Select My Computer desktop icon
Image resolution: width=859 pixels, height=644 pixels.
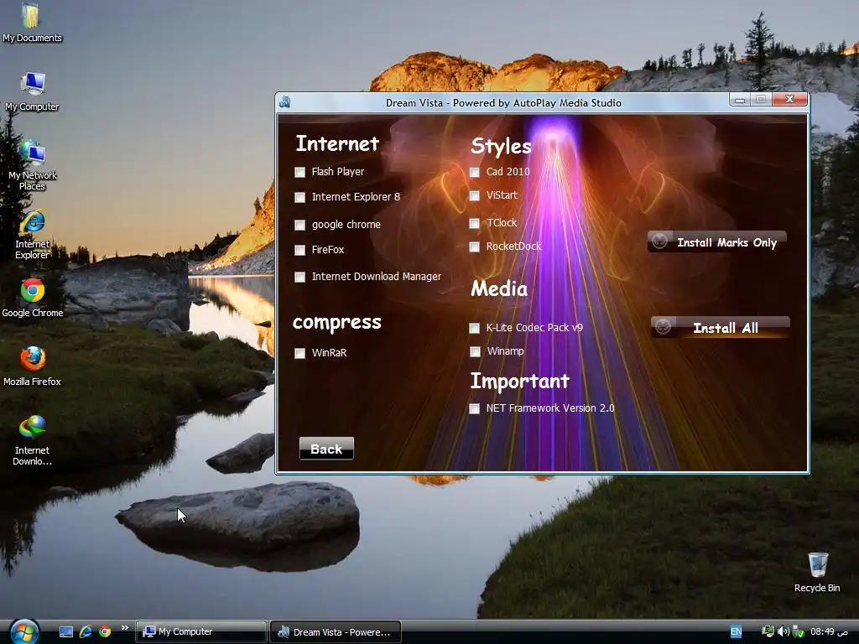[x=32, y=91]
